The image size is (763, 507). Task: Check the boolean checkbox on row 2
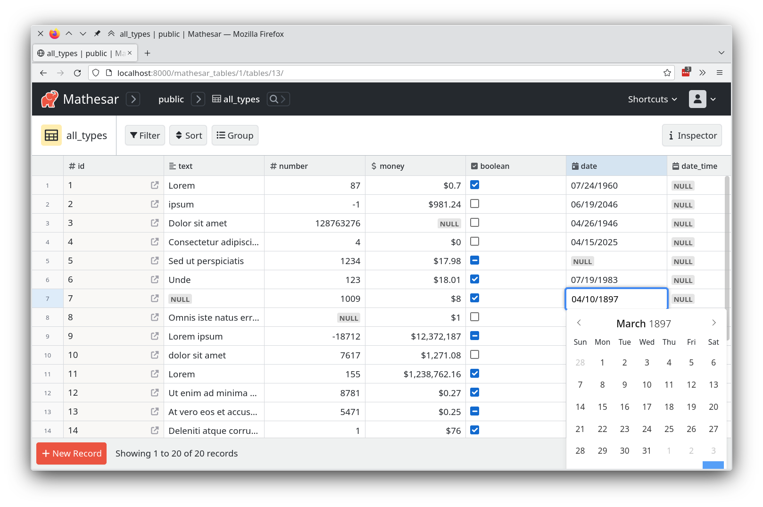tap(474, 204)
